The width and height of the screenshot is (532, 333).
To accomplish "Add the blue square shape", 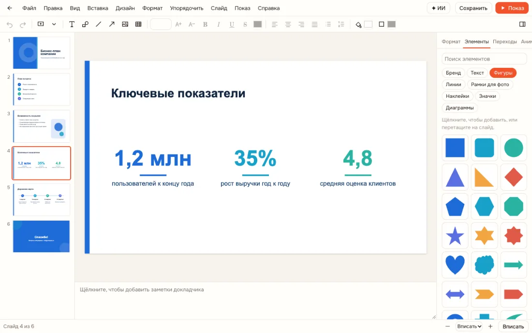I will point(455,148).
